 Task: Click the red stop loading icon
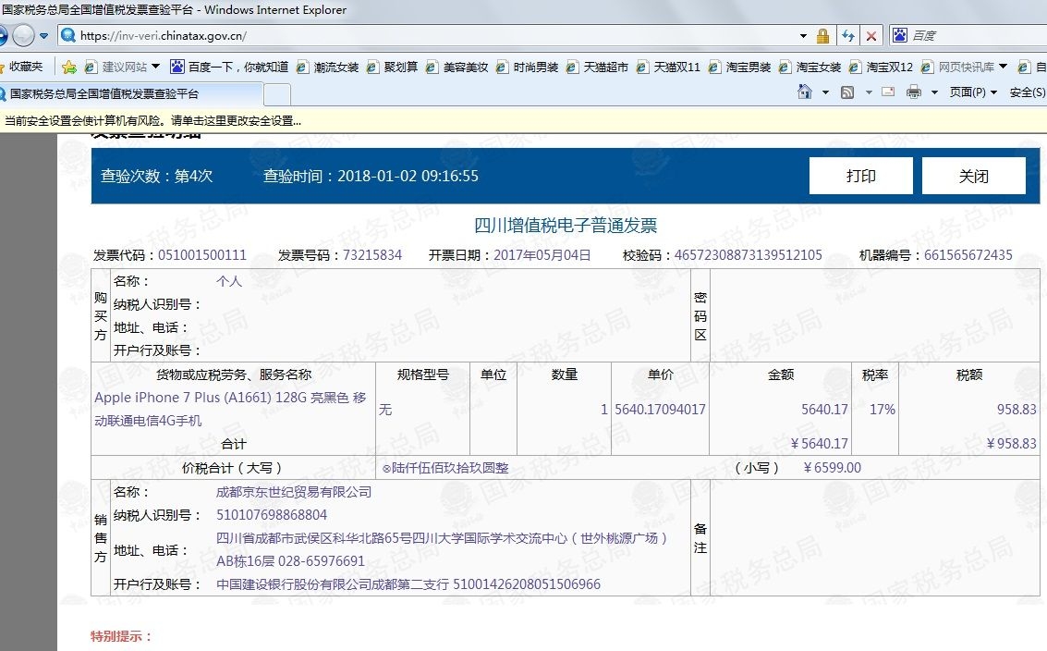pos(871,36)
